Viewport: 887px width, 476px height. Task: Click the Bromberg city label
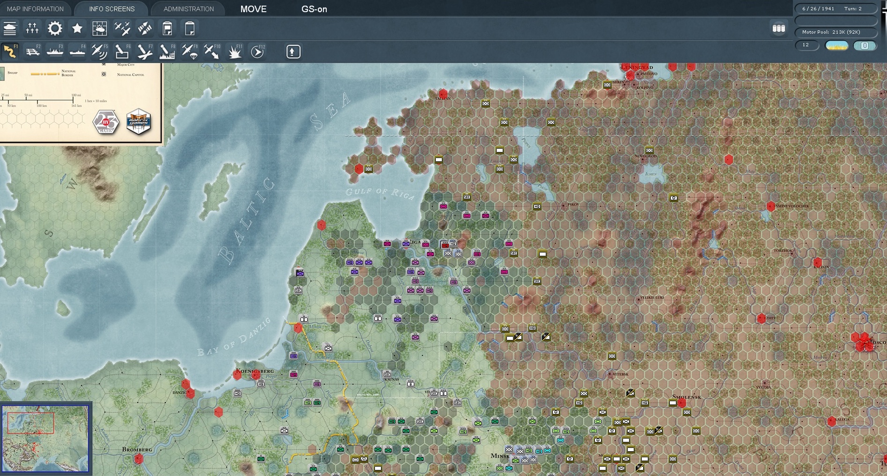pos(137,449)
